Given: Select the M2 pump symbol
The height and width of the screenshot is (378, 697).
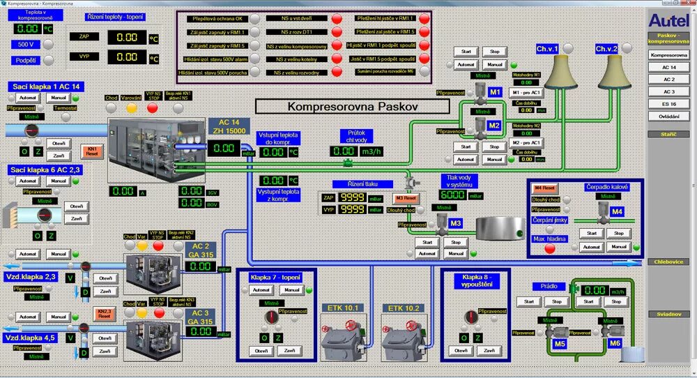Looking at the screenshot, I should coord(482,127).
